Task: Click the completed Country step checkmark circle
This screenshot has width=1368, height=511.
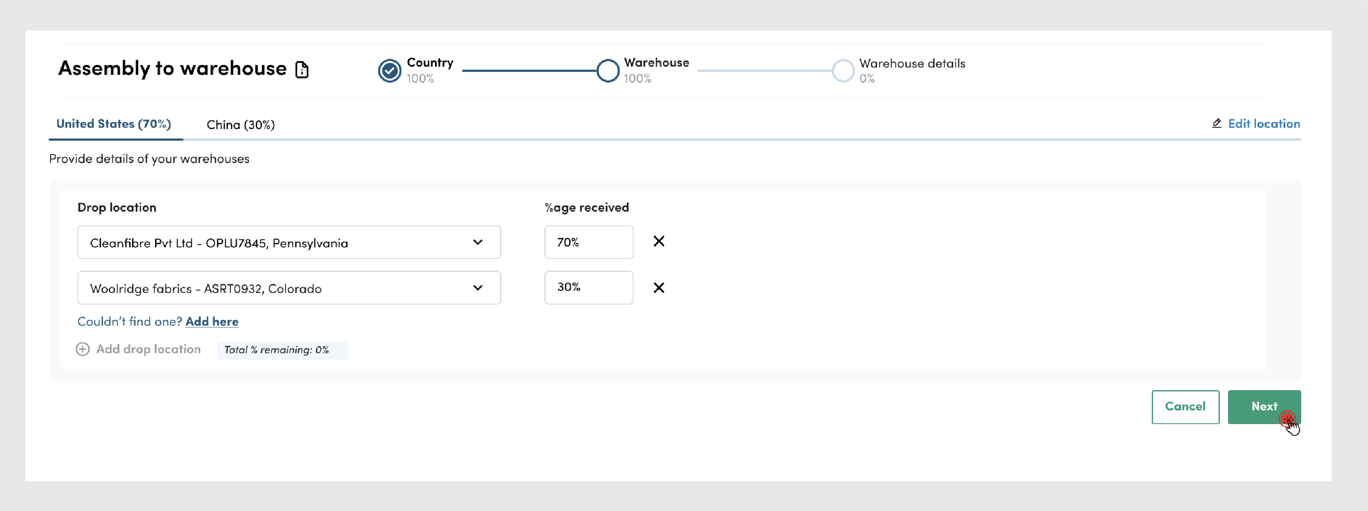Action: coord(389,71)
